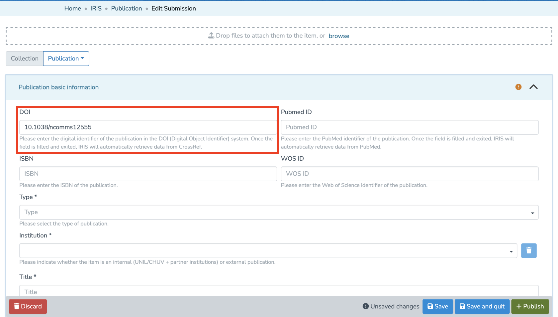Screen dimensions: 558x317
Task: Focus the Pubmed ID text field
Action: [409, 127]
